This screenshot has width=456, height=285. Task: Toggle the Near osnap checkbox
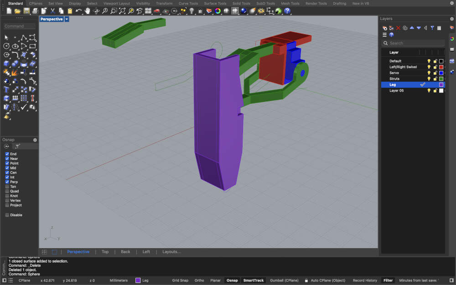pos(7,159)
